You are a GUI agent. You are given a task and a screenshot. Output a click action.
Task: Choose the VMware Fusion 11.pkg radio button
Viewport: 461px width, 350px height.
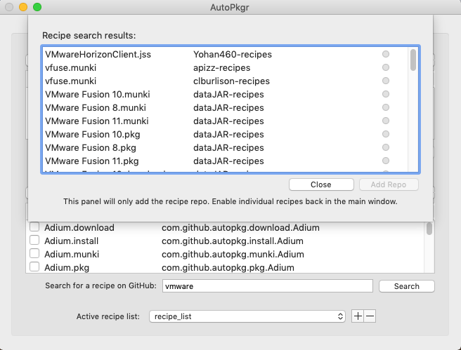(385, 161)
